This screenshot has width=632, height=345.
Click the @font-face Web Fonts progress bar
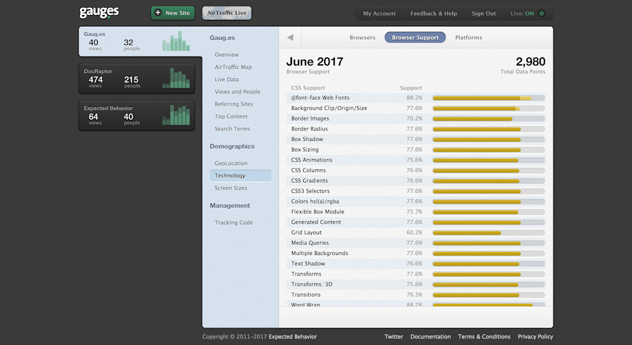click(x=489, y=98)
